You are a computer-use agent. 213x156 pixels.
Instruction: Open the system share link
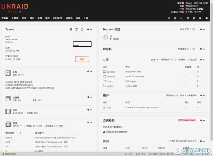click(x=111, y=86)
